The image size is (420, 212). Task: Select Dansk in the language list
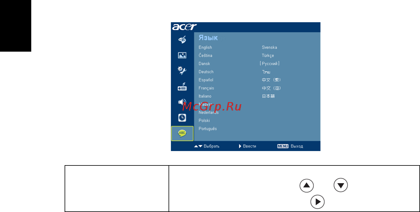pos(204,64)
